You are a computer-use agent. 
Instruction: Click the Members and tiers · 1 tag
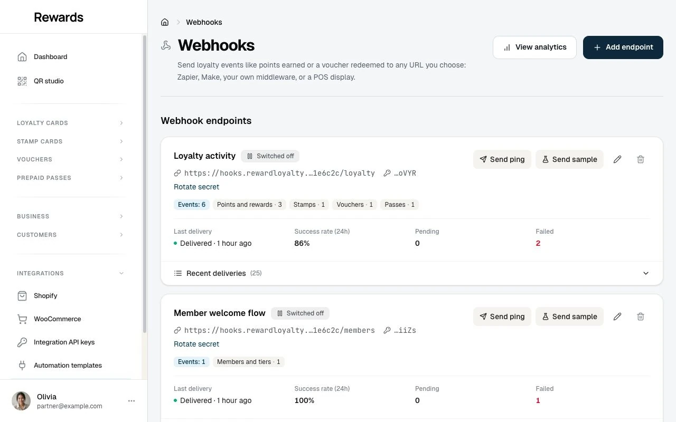pos(248,362)
